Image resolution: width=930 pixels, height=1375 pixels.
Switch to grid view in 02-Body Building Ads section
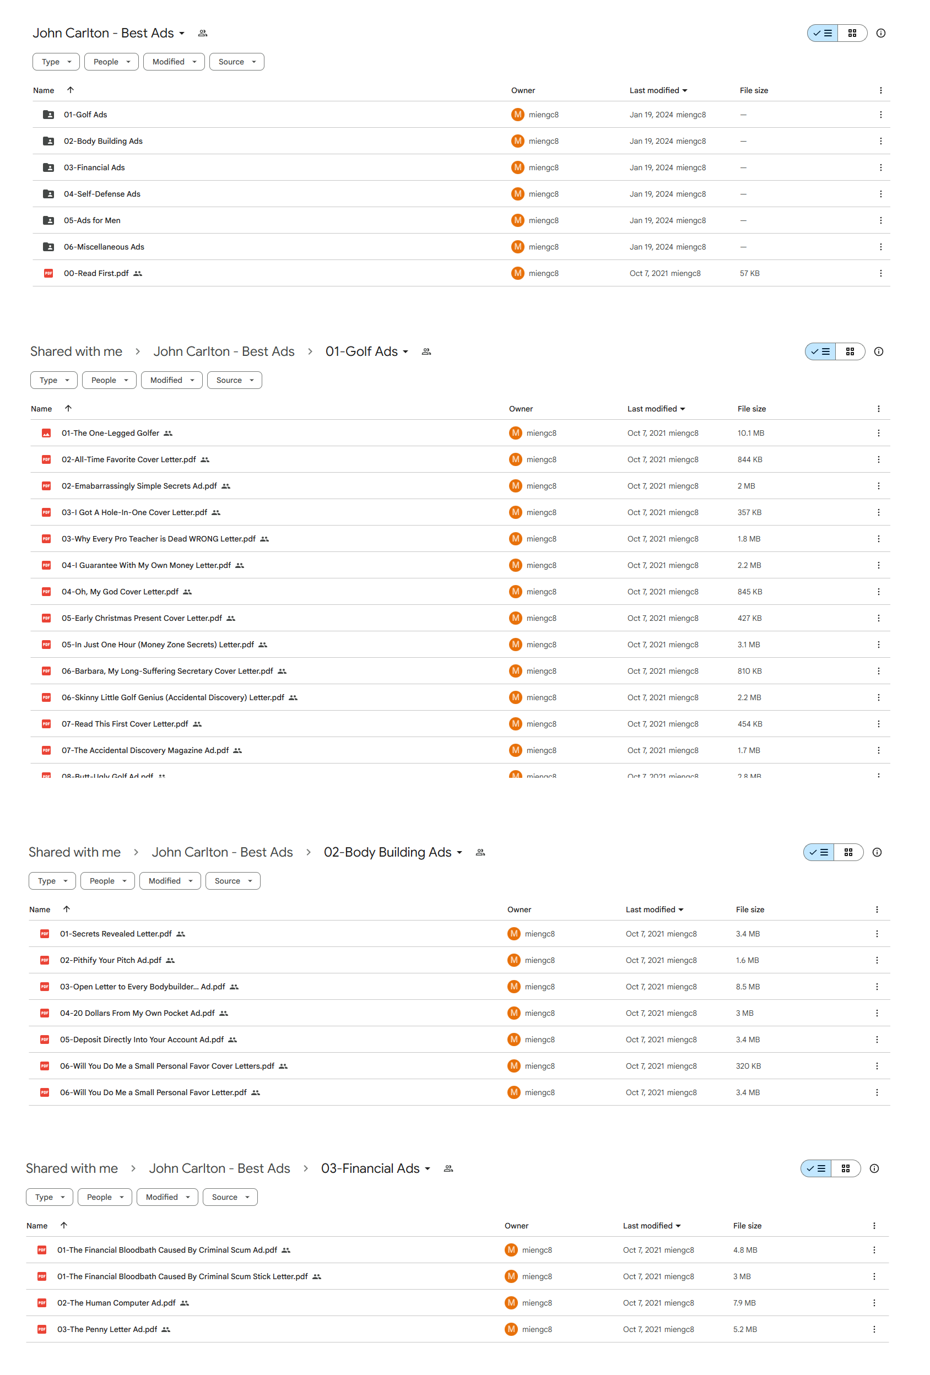coord(848,852)
